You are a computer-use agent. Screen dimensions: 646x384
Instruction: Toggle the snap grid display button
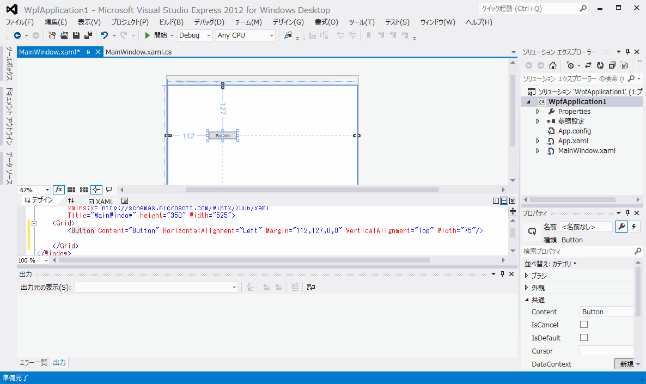(x=71, y=190)
